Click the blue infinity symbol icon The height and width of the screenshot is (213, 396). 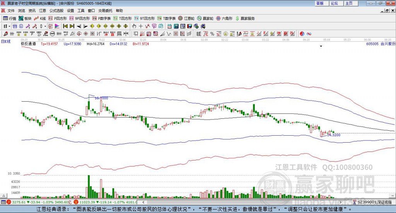click(309, 34)
